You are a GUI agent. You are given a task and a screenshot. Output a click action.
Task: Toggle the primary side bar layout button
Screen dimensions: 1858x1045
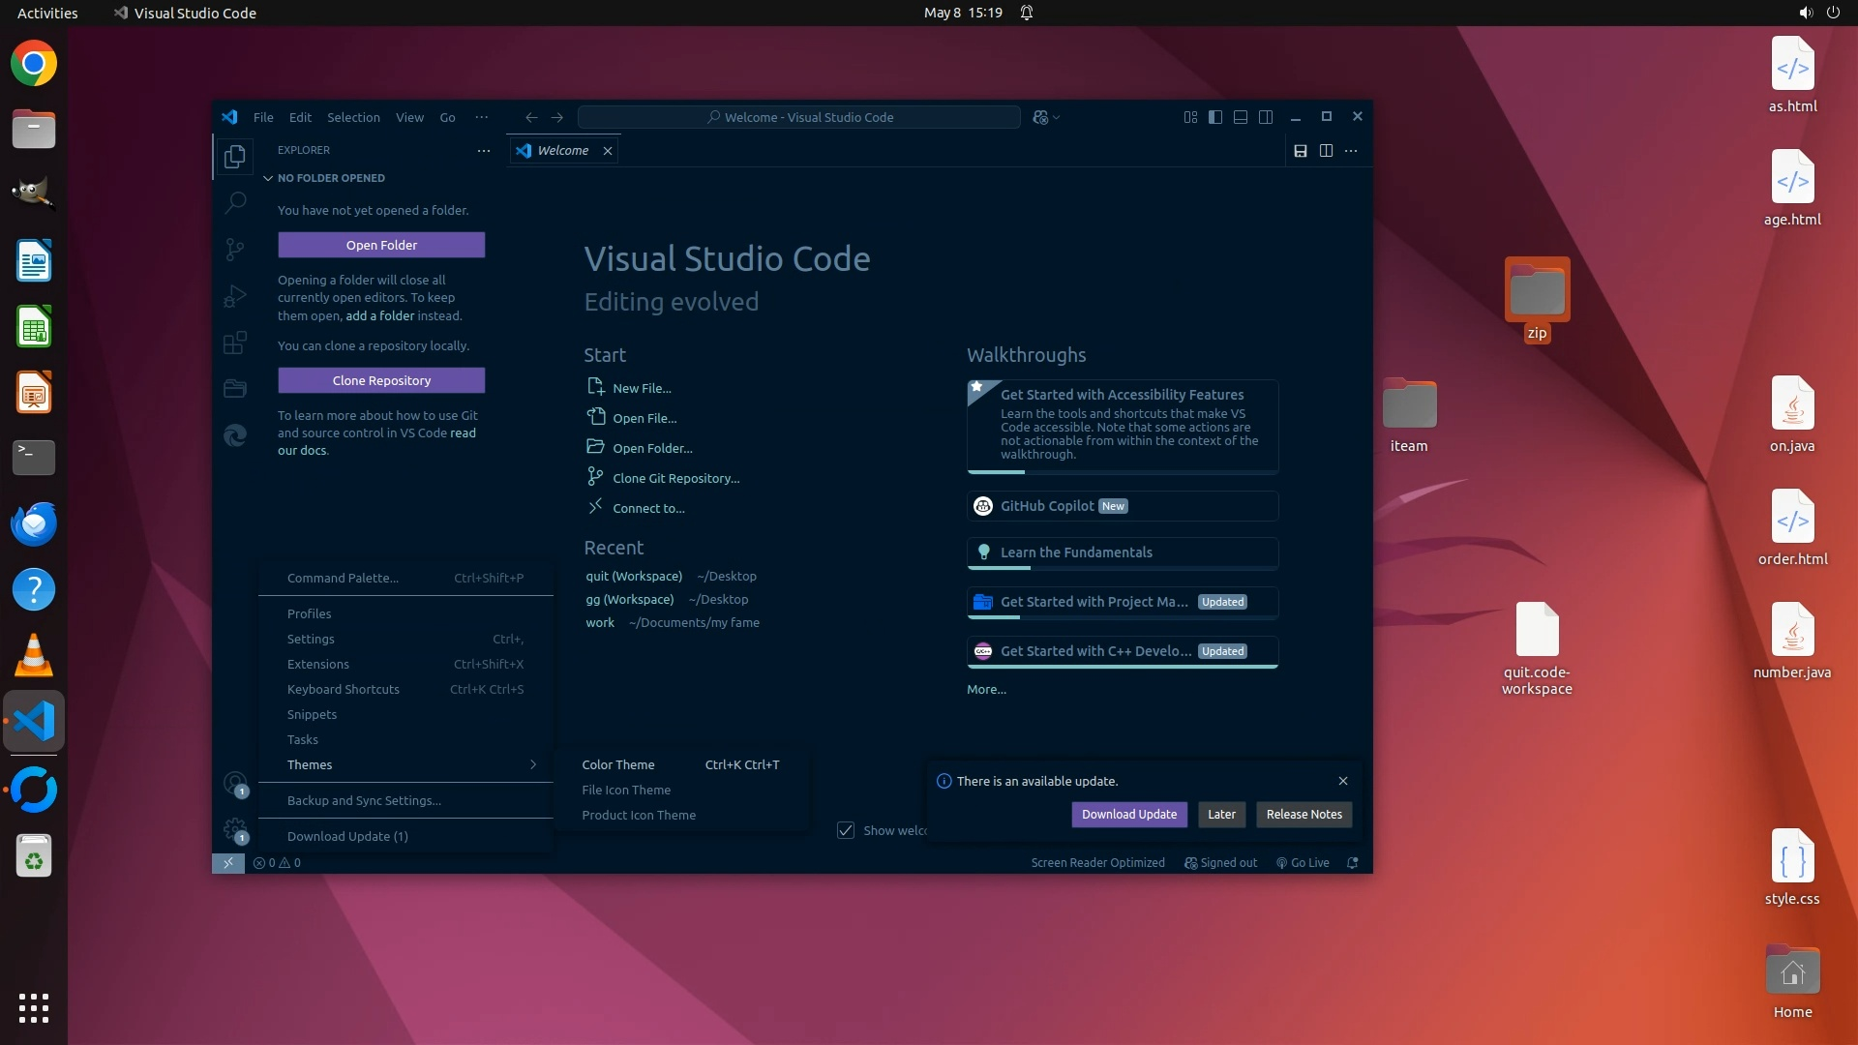(1215, 117)
